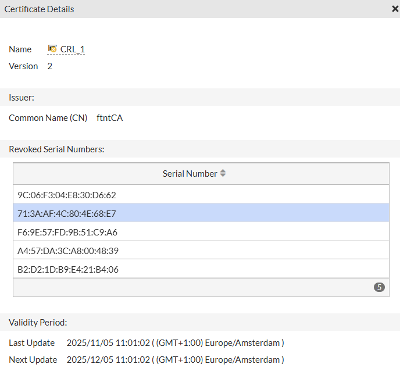This screenshot has height=368, width=400.
Task: Click the Certificate Details title
Action: pyautogui.click(x=39, y=9)
